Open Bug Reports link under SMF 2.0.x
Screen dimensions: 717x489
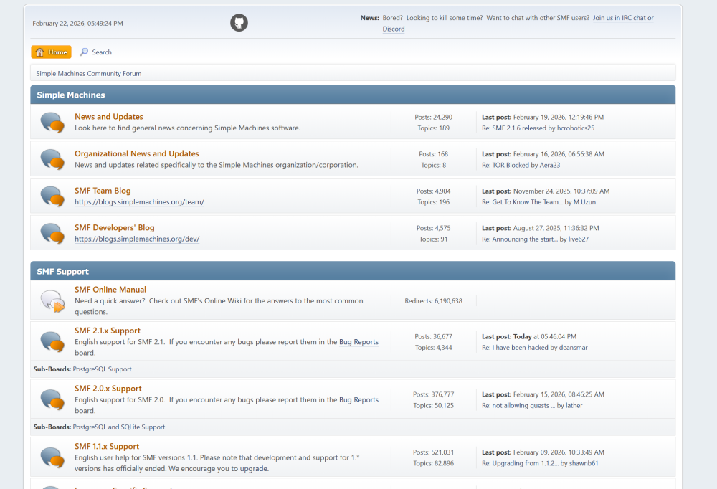tap(359, 400)
